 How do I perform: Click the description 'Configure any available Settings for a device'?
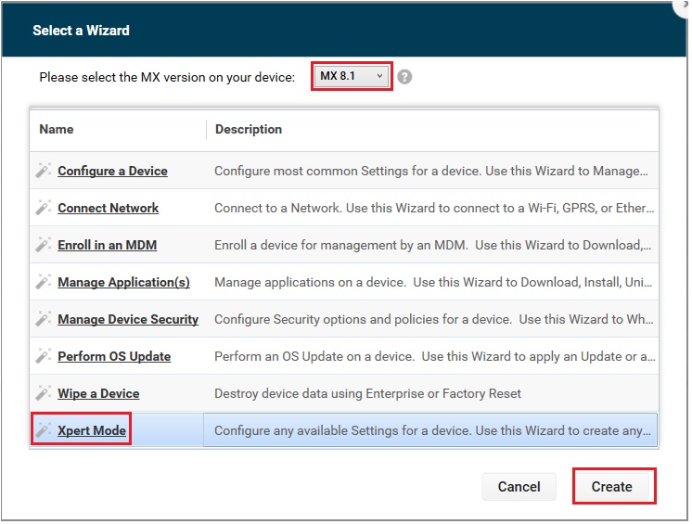click(x=432, y=430)
